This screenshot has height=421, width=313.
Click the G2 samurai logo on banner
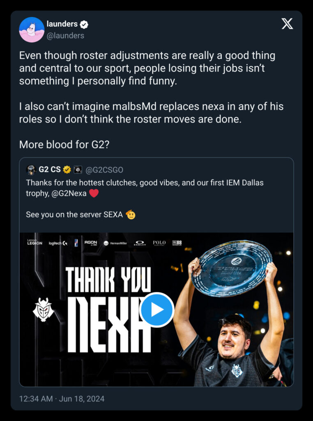pos(43,309)
